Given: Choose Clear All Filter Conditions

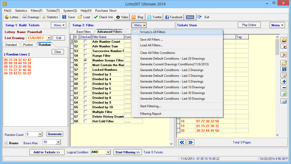Looking at the screenshot, I should (x=177, y=53).
